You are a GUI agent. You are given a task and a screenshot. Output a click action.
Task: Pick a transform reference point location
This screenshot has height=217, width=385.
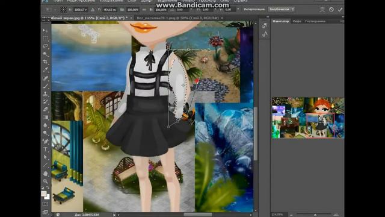click(x=63, y=10)
